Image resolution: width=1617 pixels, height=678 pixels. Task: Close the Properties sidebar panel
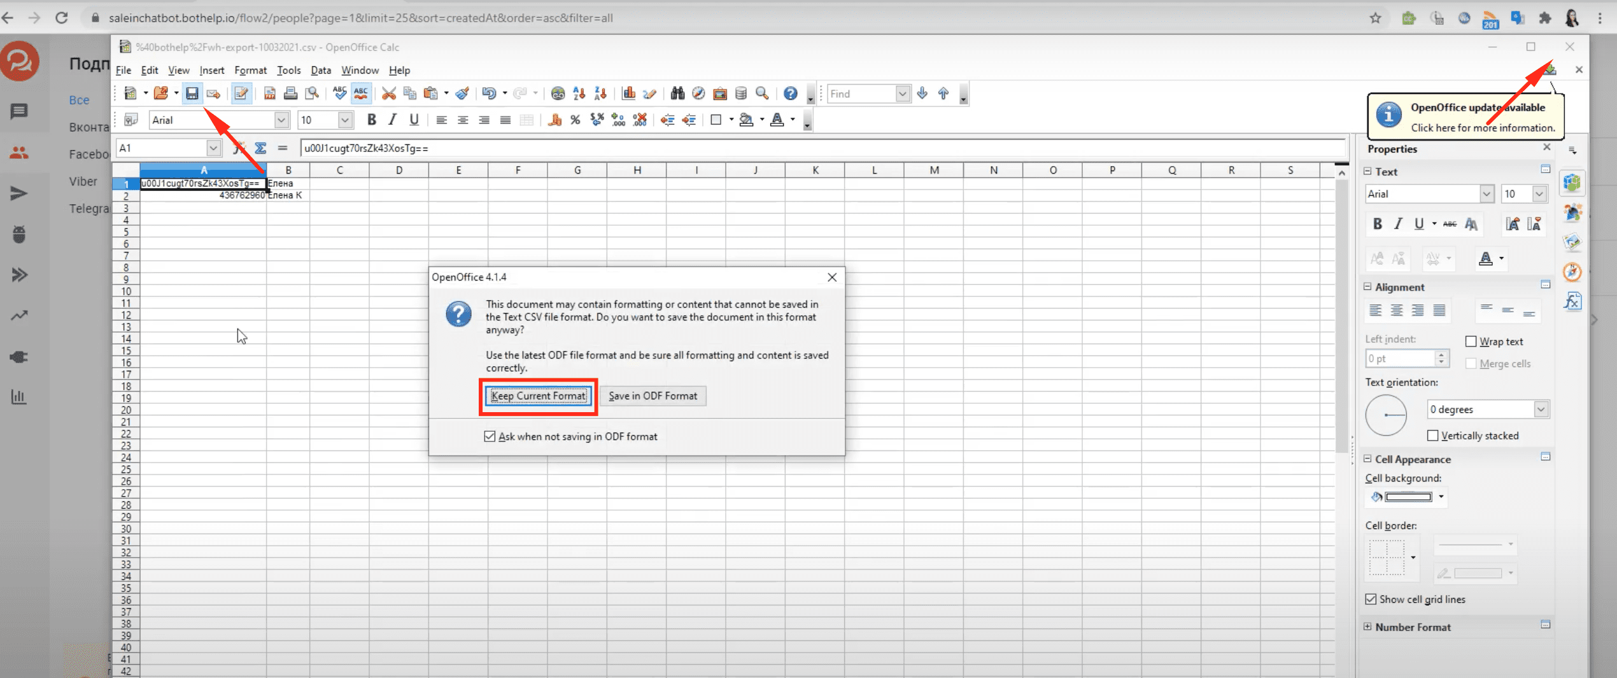click(1547, 148)
